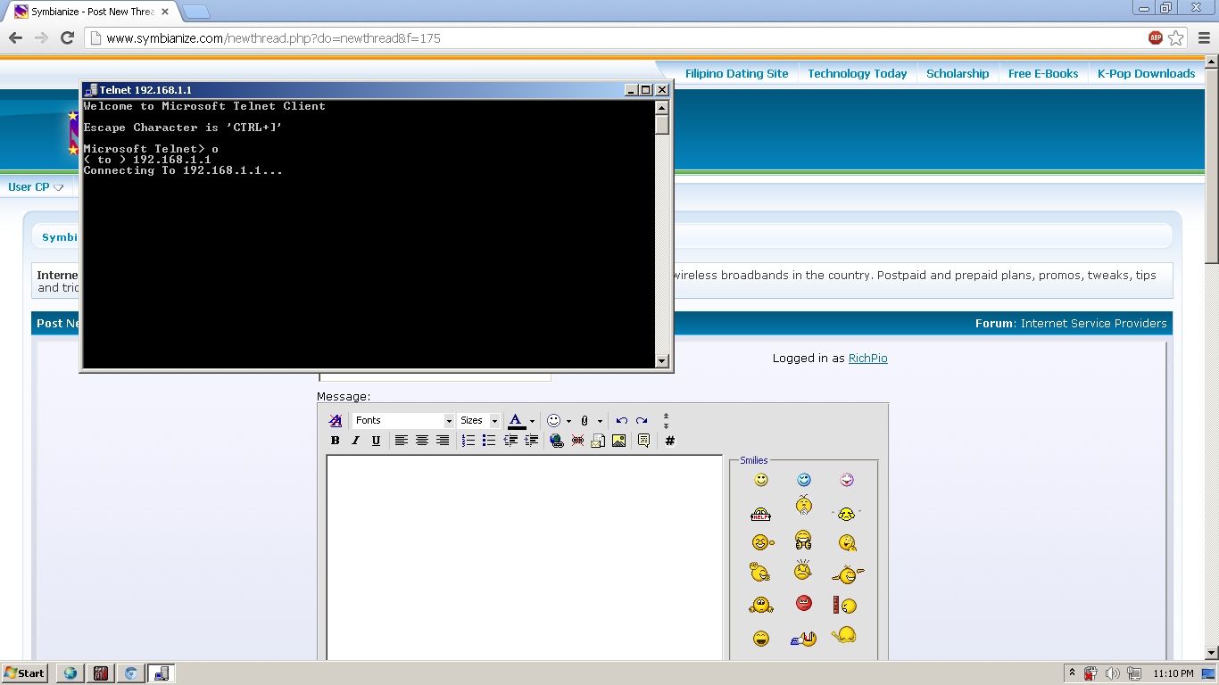Click the Remove Text Formatting icon

336,421
